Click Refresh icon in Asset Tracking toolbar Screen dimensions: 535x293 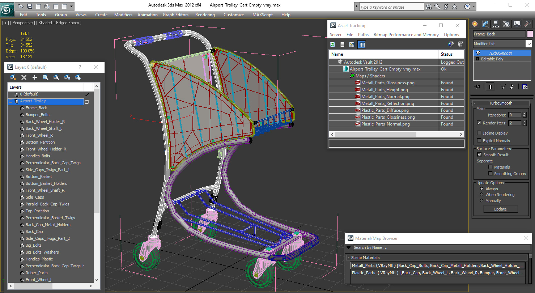(x=333, y=44)
